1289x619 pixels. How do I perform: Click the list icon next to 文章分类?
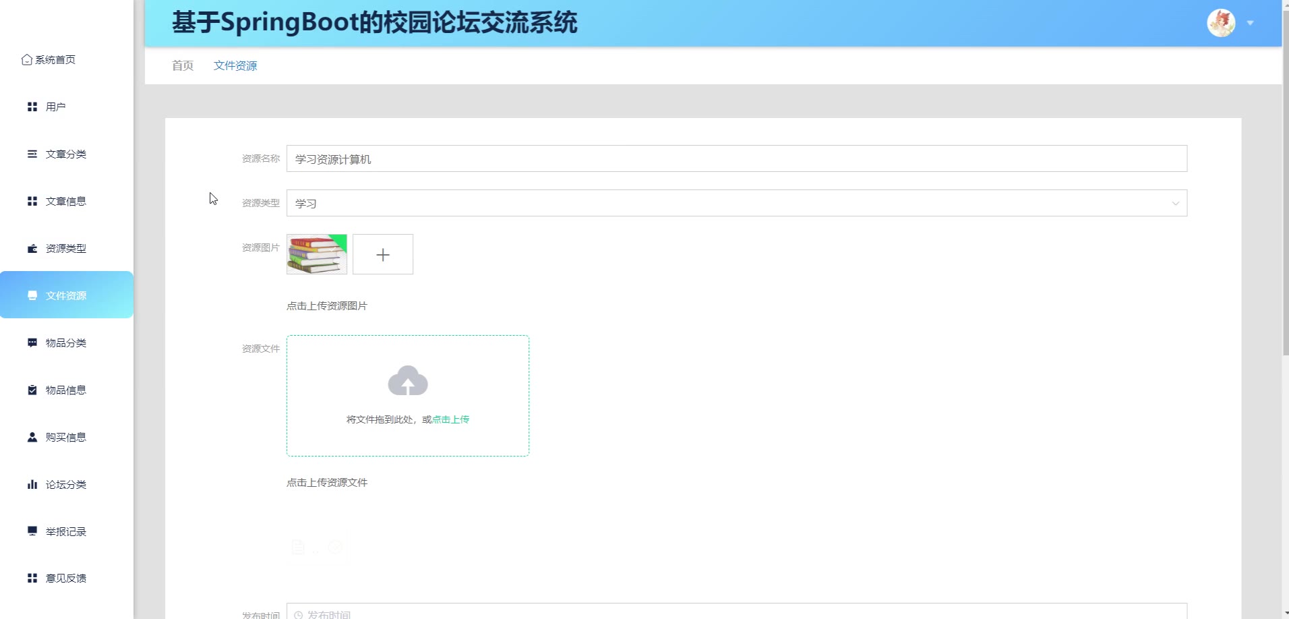coord(32,154)
